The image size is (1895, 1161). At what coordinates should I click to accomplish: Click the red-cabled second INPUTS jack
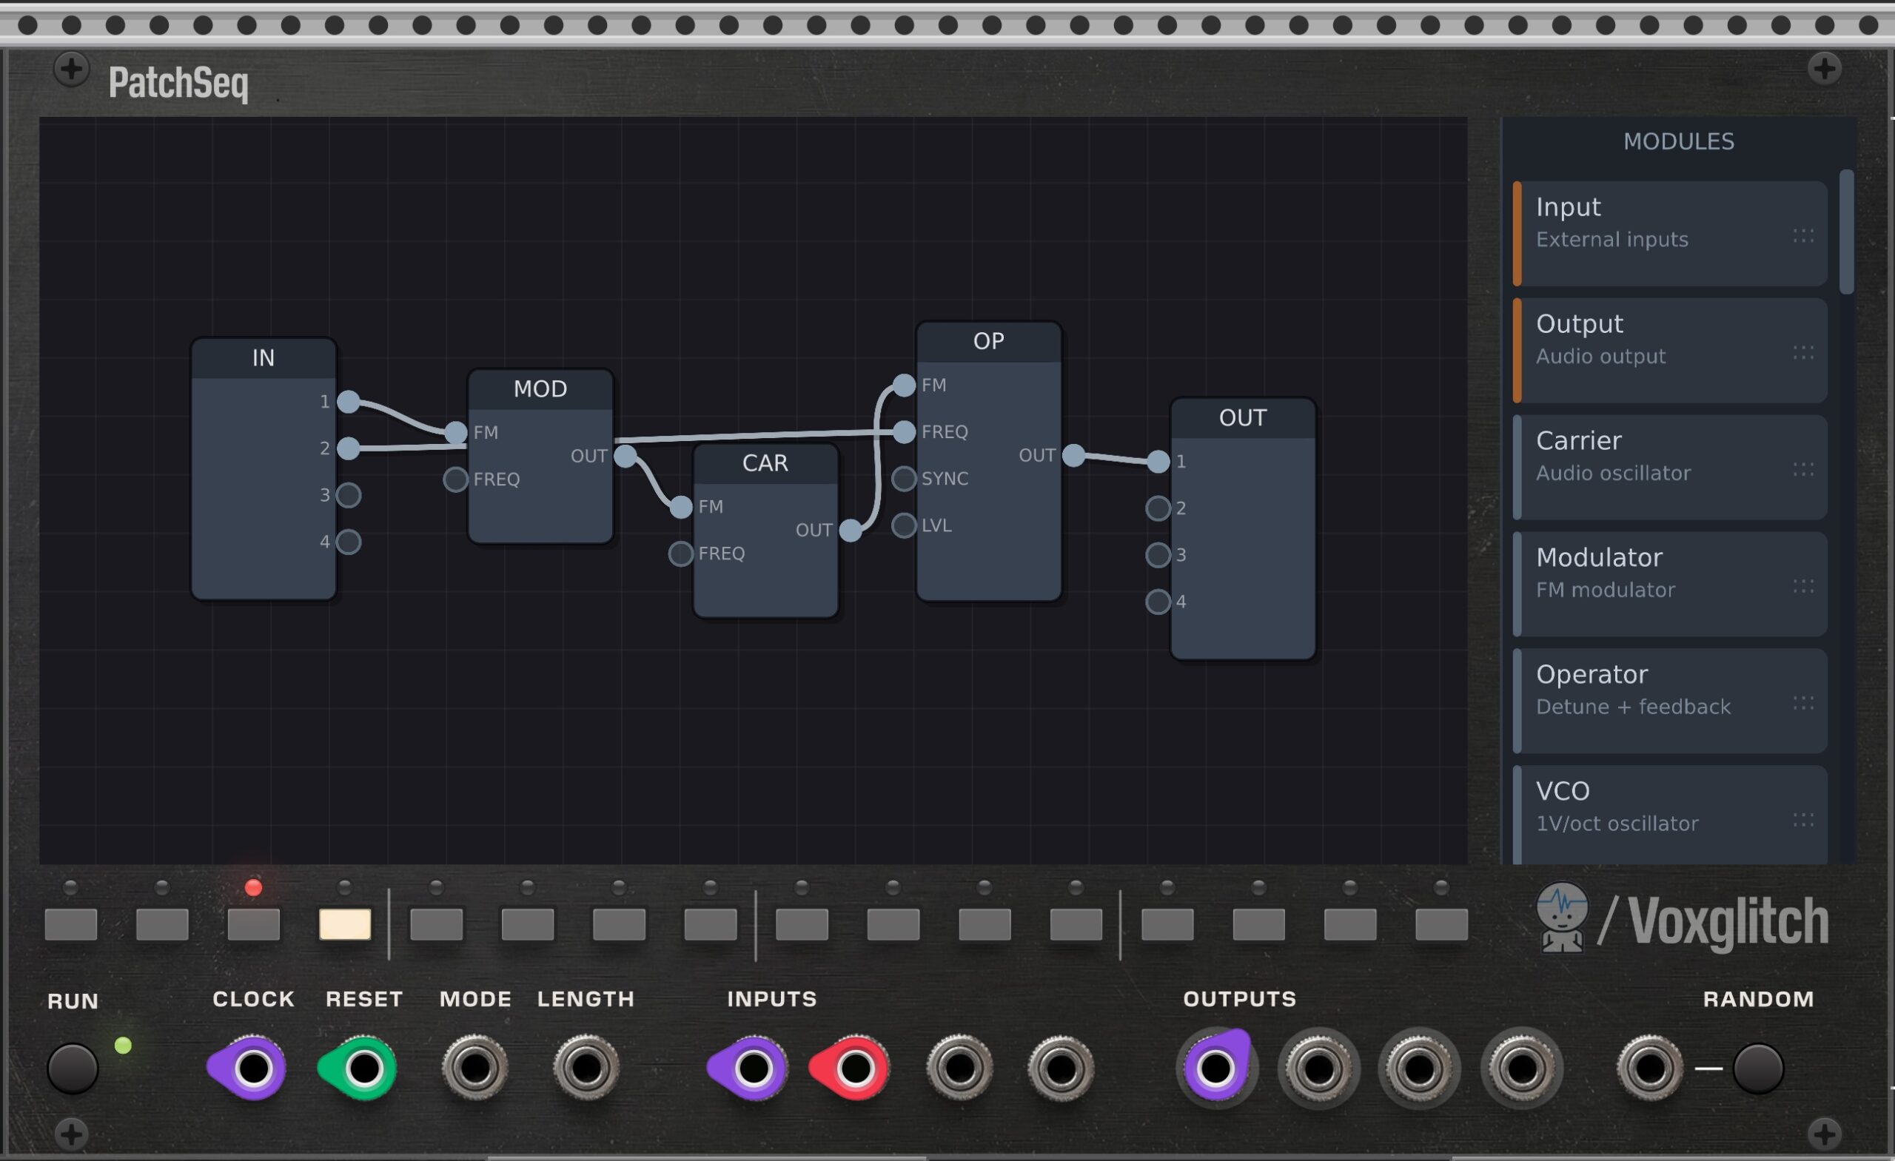pos(854,1068)
